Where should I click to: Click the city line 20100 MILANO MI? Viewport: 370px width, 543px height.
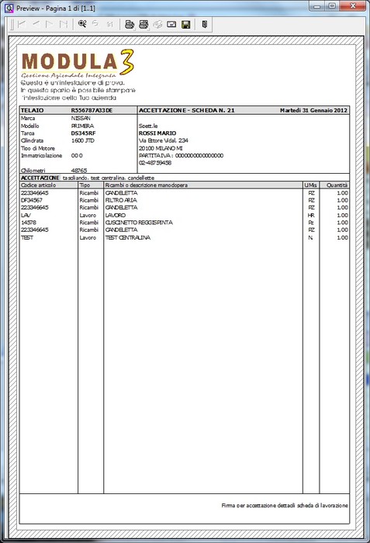(161, 148)
